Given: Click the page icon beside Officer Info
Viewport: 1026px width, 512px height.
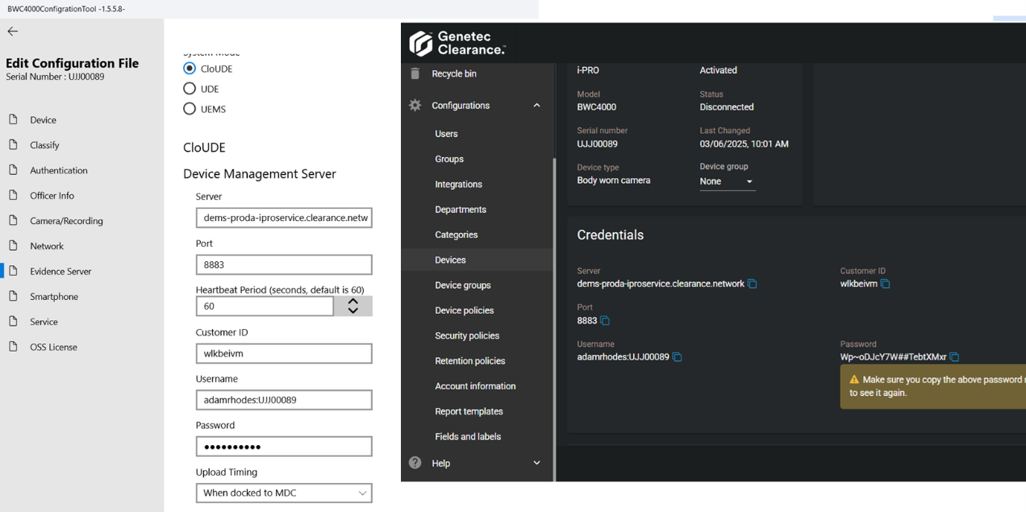Looking at the screenshot, I should click(x=13, y=195).
